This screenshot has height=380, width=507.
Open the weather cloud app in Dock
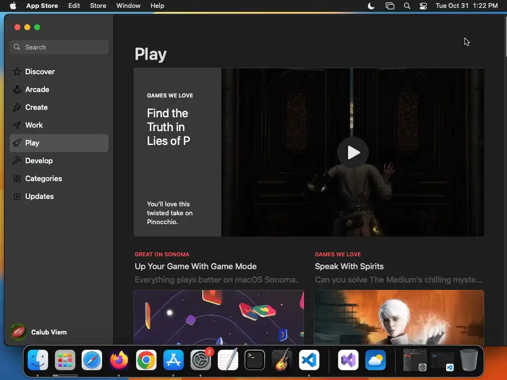[375, 360]
